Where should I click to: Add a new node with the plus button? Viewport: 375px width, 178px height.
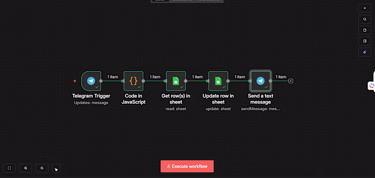coord(365,8)
